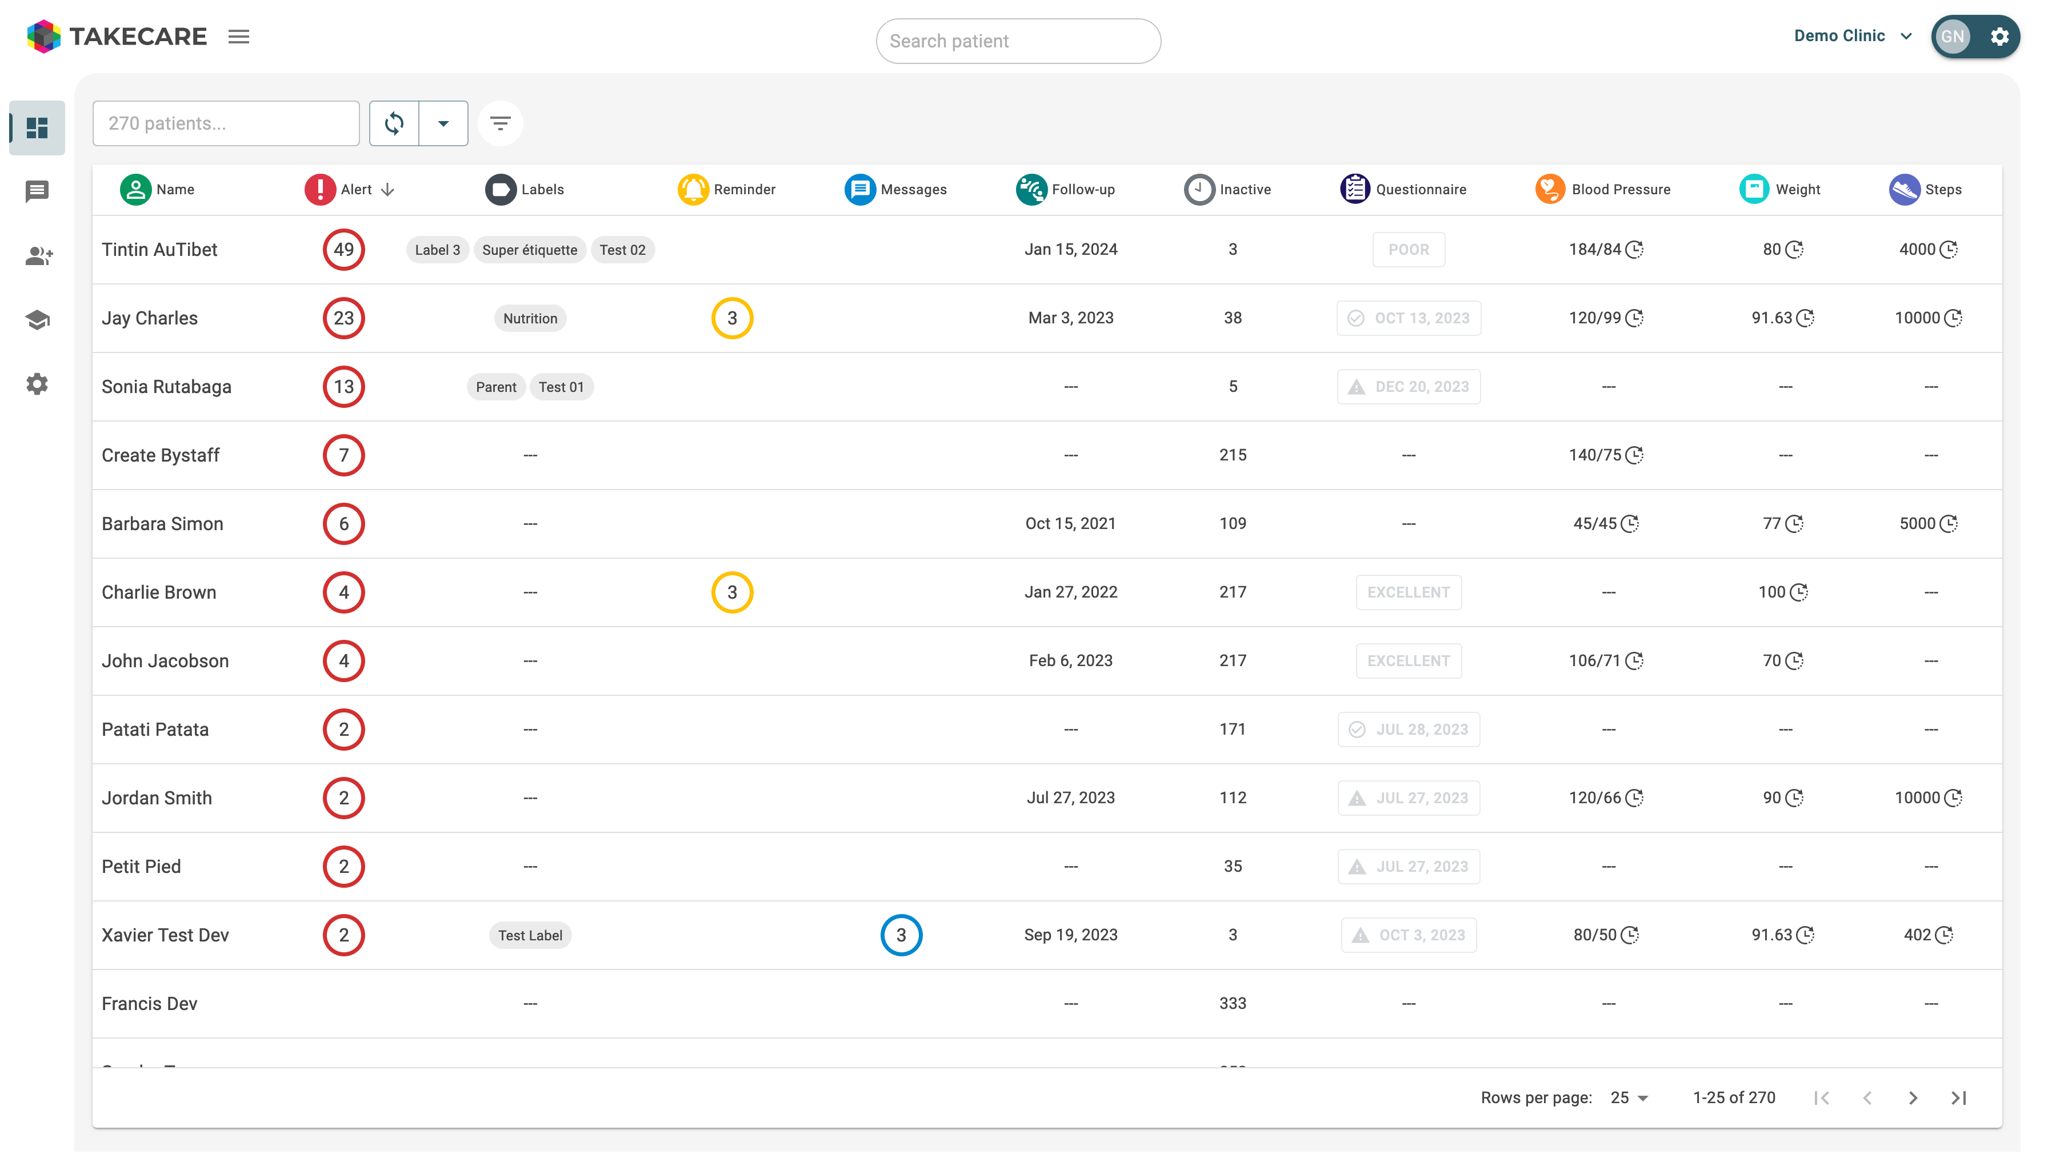Open the education graduation cap icon
Image resolution: width=2048 pixels, height=1154 pixels.
pyautogui.click(x=37, y=320)
